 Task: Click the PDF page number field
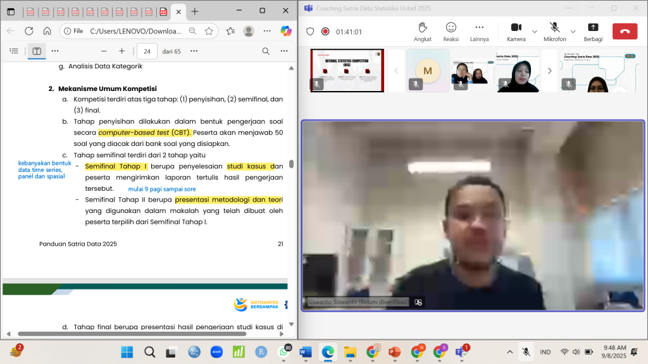(x=147, y=51)
